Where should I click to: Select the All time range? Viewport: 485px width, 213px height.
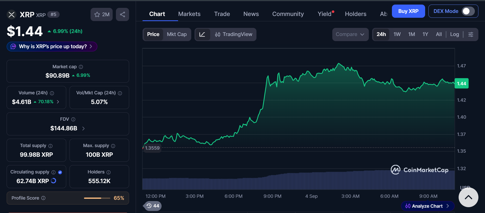(x=439, y=34)
